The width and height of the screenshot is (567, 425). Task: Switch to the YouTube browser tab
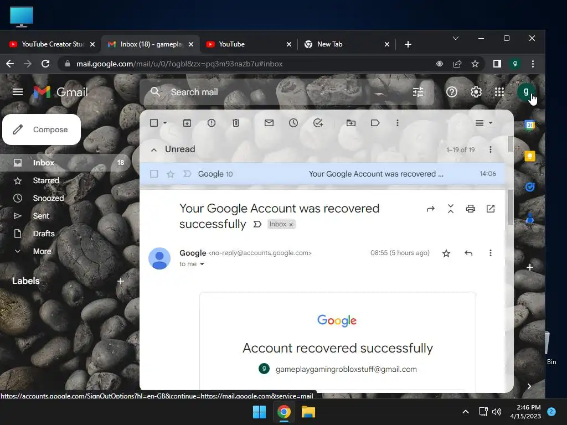click(x=248, y=44)
